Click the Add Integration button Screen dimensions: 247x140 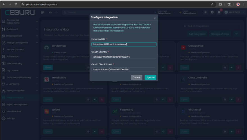(197, 34)
